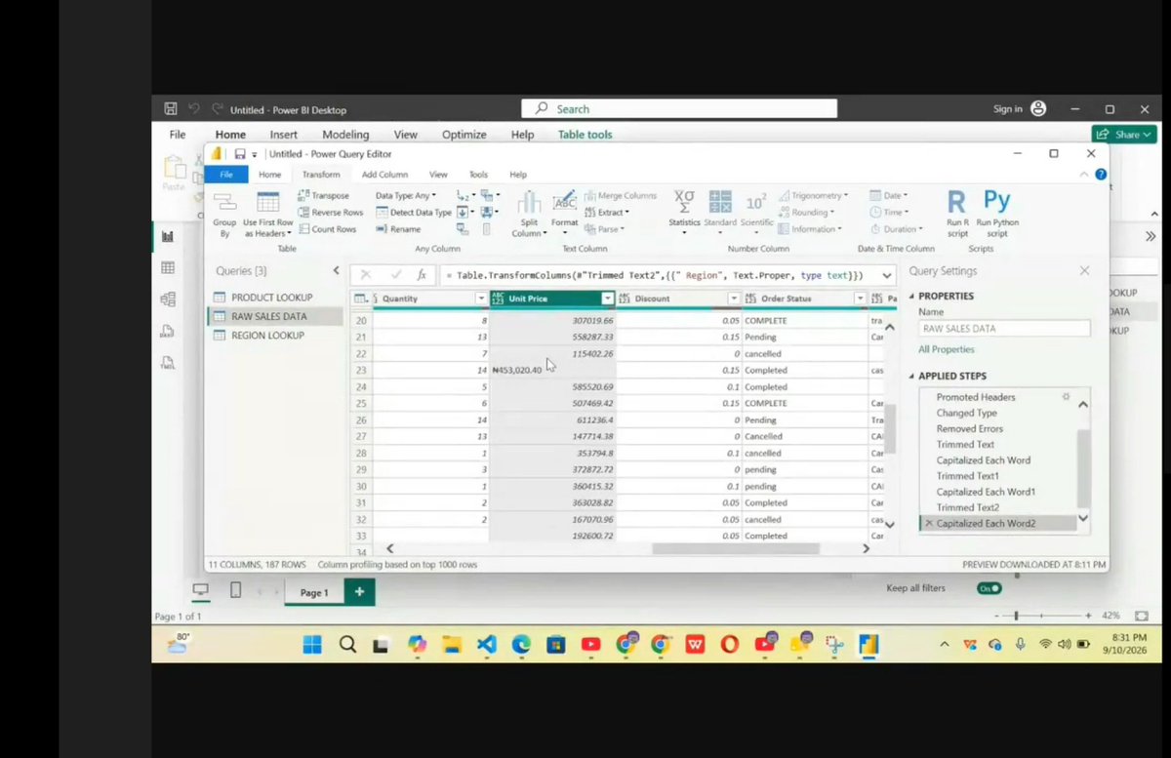Open the Trigonometry dropdown
Screen dimensions: 1171x758
coord(814,195)
